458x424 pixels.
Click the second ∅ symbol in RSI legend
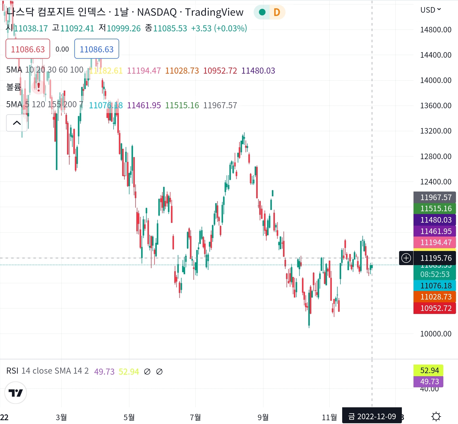pos(159,372)
